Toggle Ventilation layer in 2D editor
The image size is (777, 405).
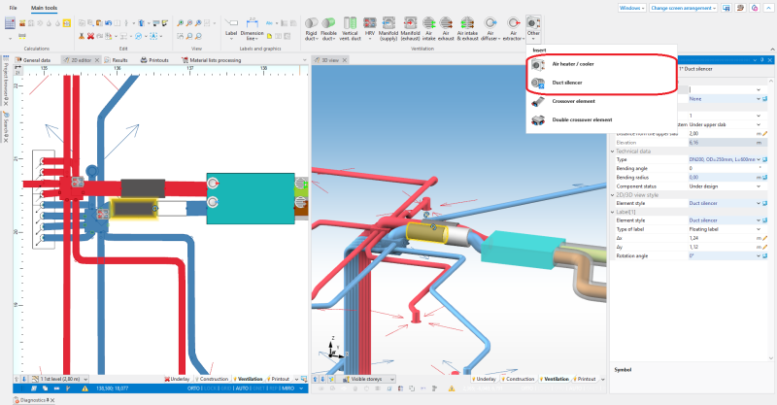pos(248,379)
